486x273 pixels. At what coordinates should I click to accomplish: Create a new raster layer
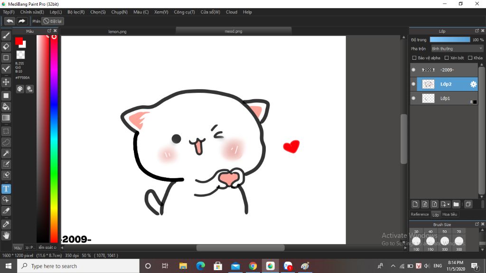[415, 204]
